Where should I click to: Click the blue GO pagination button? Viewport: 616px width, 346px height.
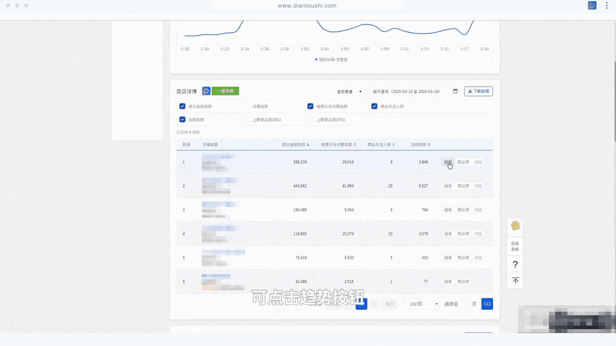(487, 304)
